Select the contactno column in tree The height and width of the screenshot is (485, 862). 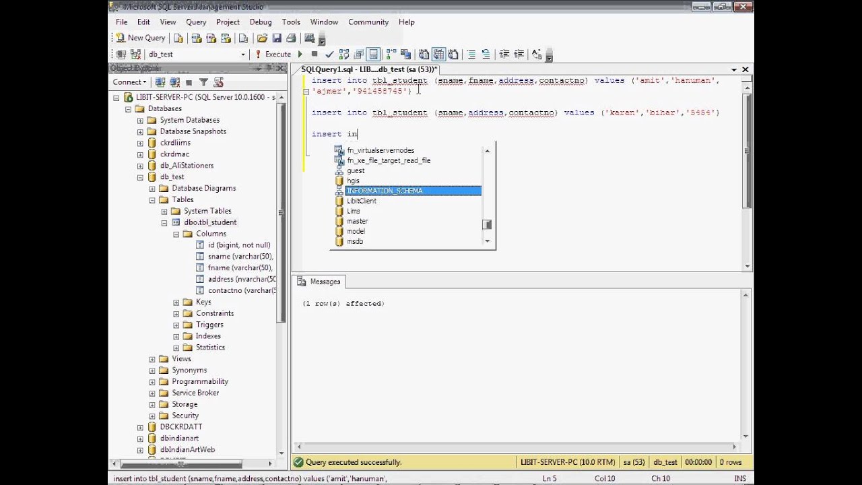pyautogui.click(x=242, y=290)
